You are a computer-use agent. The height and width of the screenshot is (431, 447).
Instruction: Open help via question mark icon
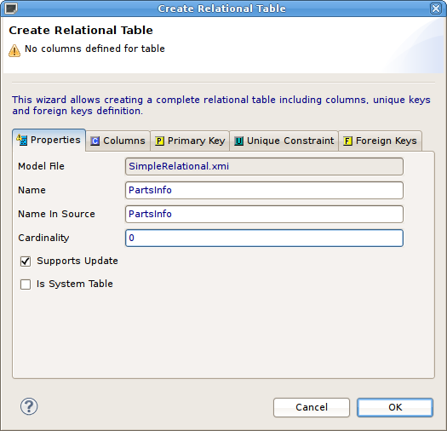(29, 406)
